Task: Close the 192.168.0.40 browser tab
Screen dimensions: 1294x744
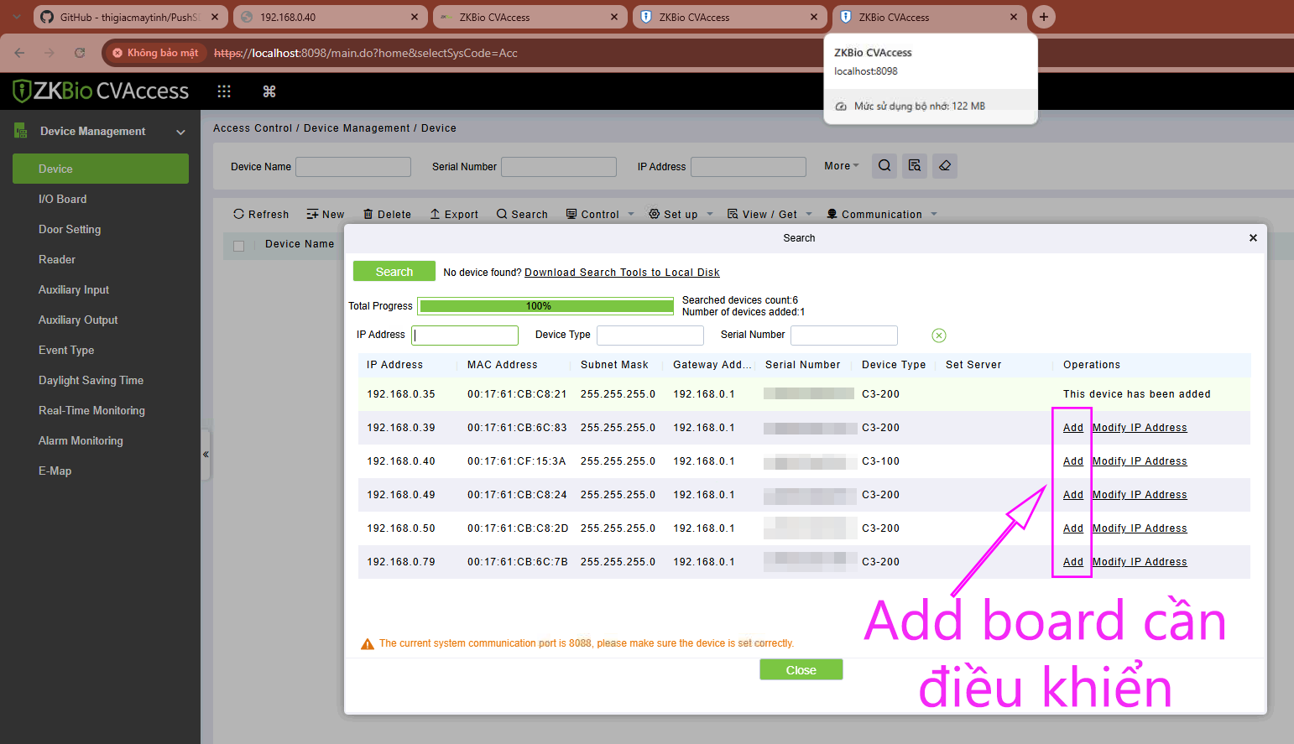Action: 415,17
